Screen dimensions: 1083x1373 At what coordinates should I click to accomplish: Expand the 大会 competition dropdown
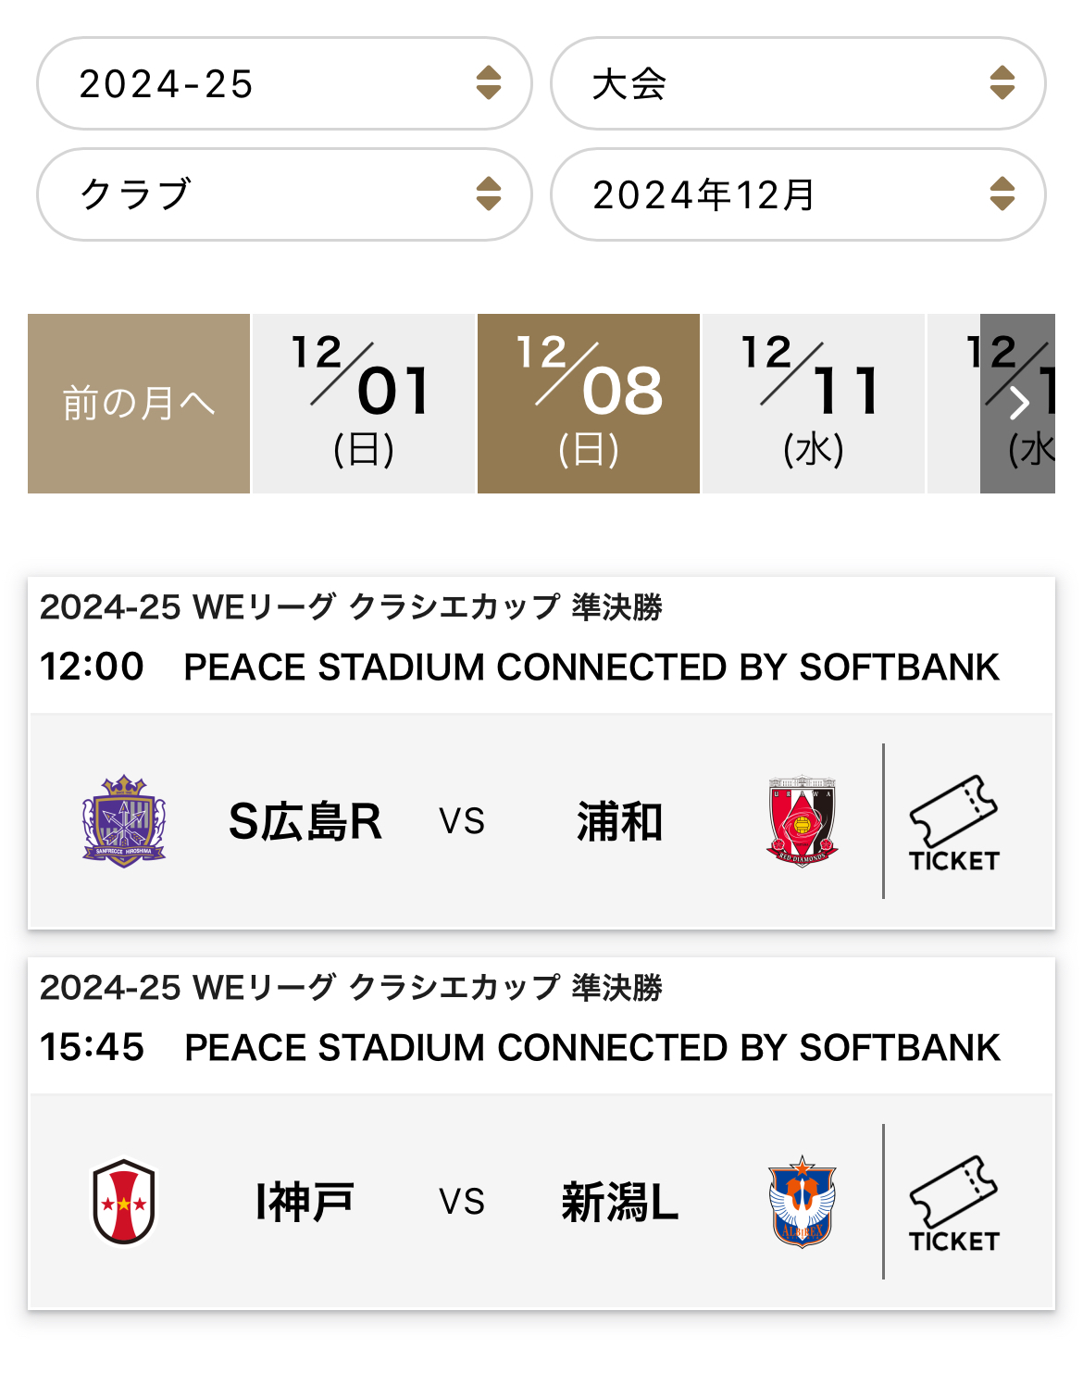pos(798,83)
